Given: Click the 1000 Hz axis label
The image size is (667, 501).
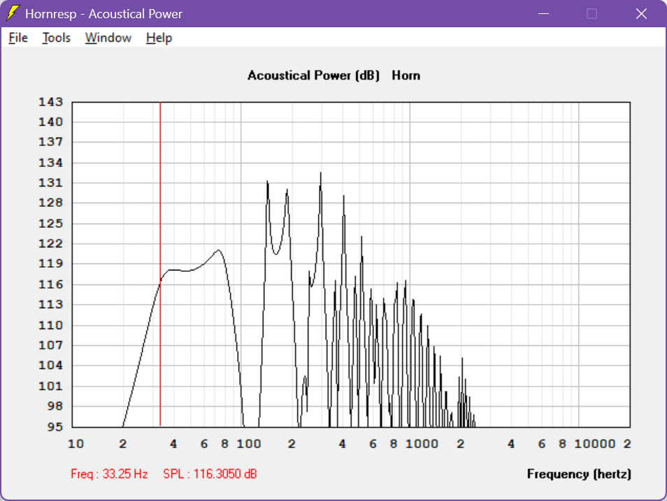Looking at the screenshot, I should point(422,444).
